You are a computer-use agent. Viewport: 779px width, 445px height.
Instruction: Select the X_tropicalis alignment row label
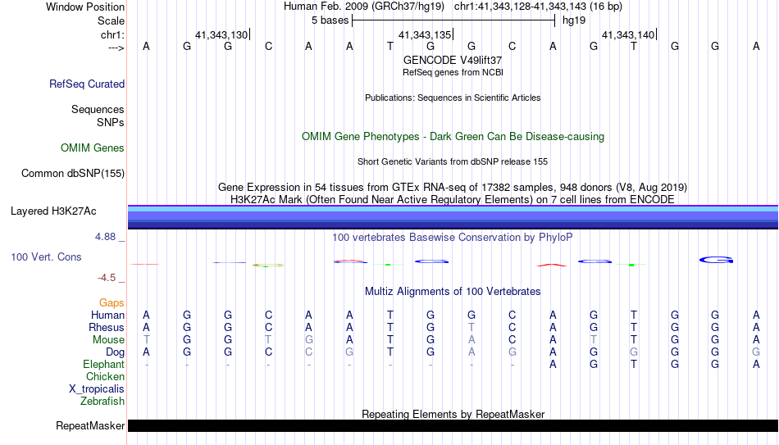[x=97, y=389]
